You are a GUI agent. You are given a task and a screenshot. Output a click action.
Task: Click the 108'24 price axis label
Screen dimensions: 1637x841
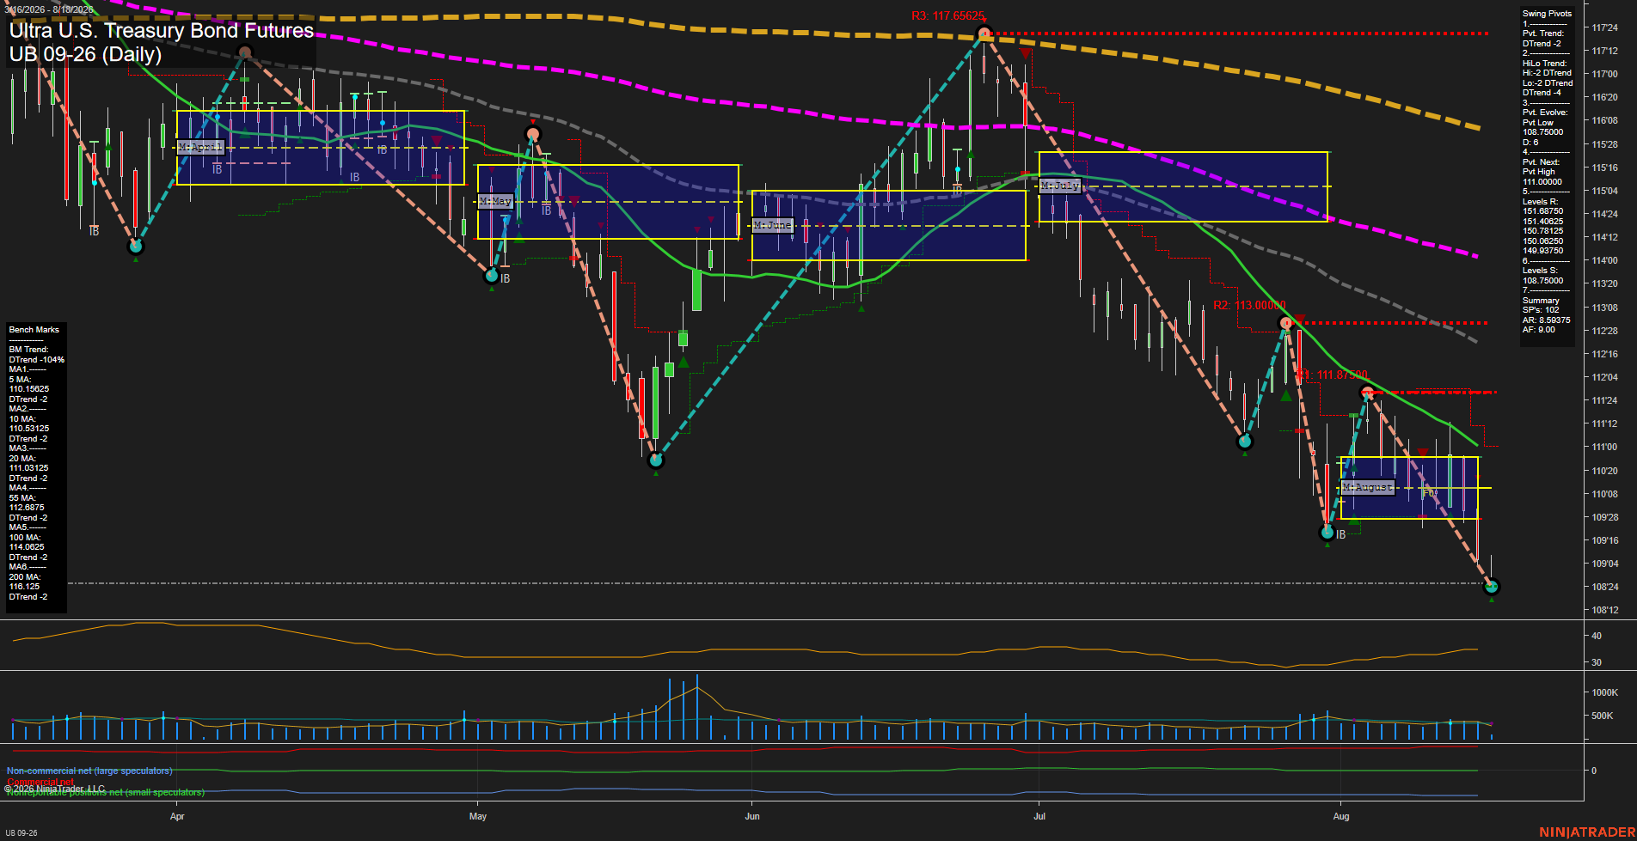coord(1604,587)
